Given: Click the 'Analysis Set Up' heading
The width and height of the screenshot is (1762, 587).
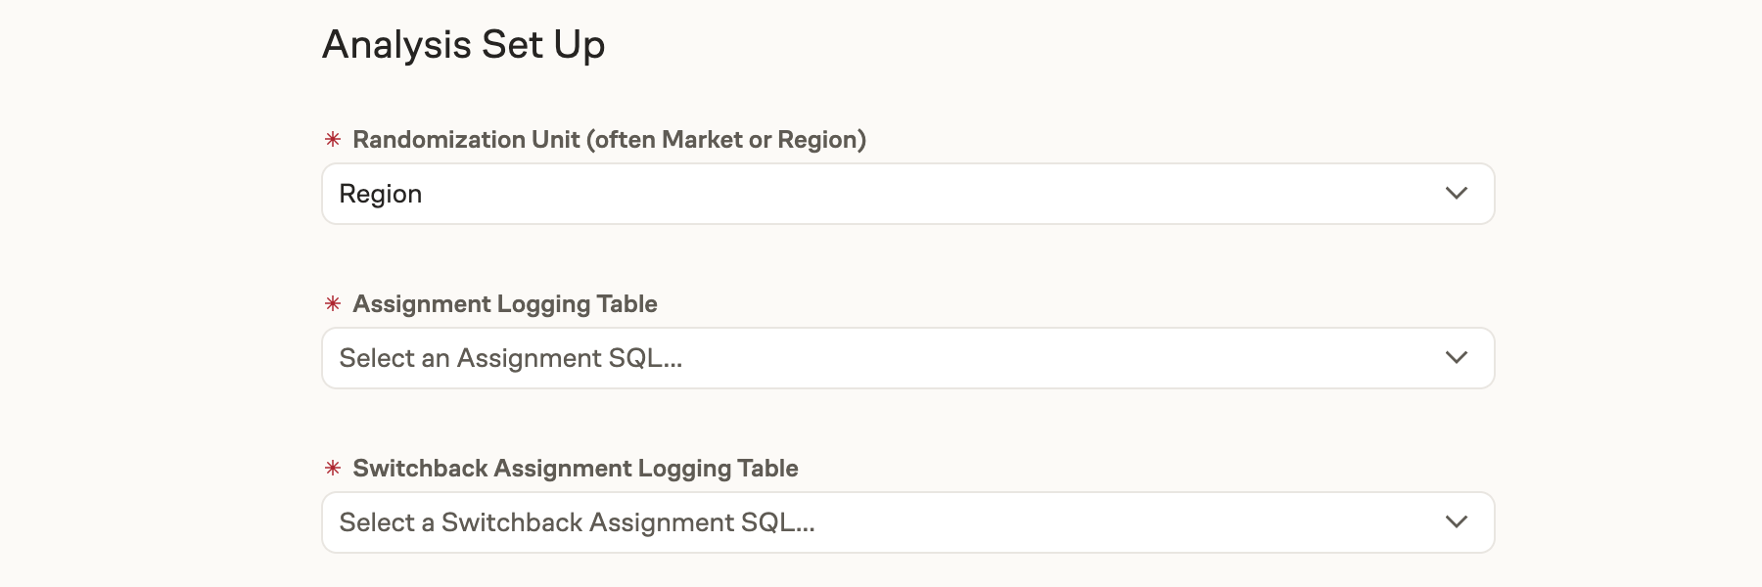Looking at the screenshot, I should [463, 45].
